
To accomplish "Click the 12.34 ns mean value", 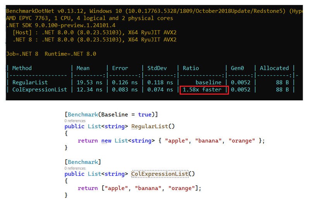I will click(90, 90).
